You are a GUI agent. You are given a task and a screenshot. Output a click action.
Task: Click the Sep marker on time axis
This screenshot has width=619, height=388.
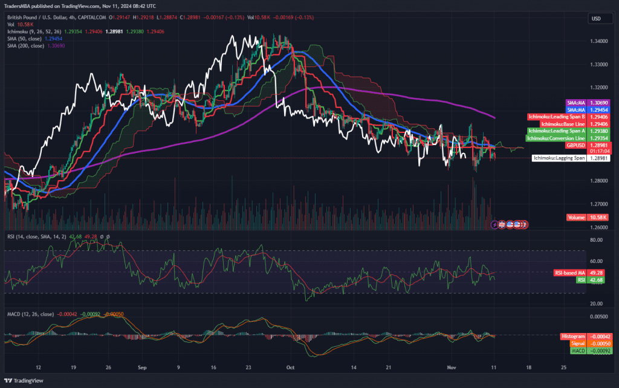(143, 367)
